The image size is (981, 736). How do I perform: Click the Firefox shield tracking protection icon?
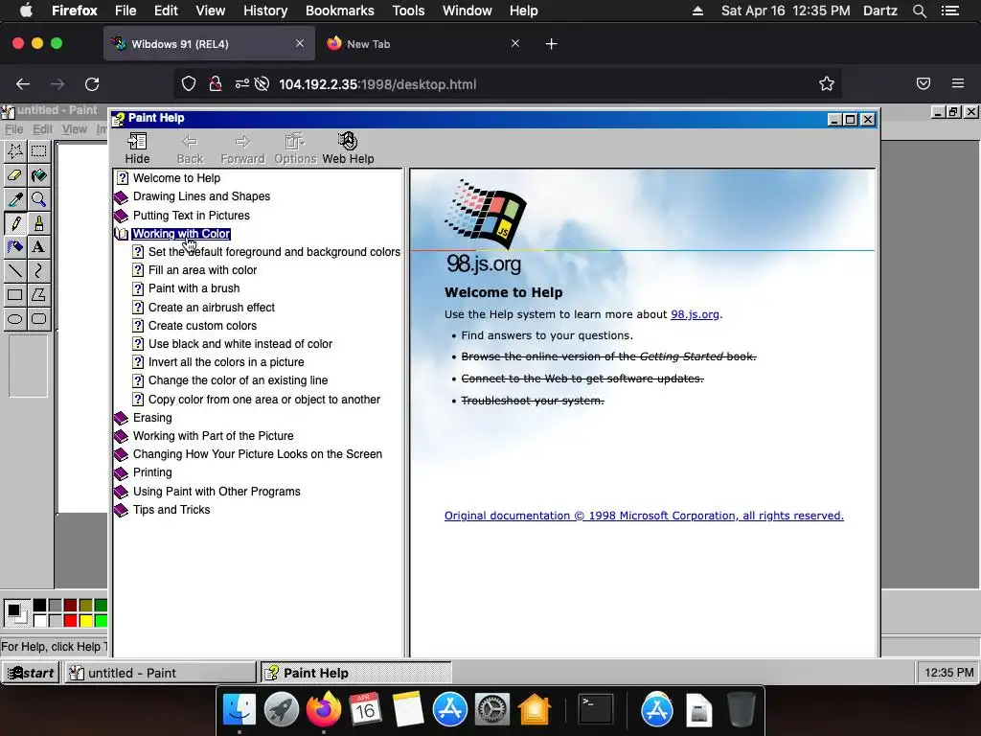pyautogui.click(x=189, y=84)
